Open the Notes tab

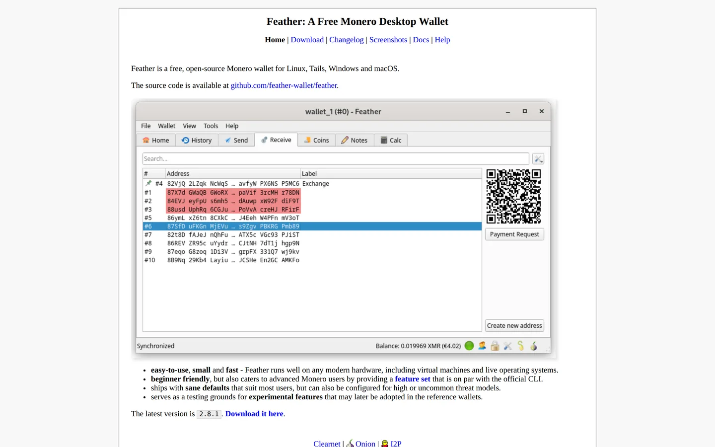click(x=355, y=141)
